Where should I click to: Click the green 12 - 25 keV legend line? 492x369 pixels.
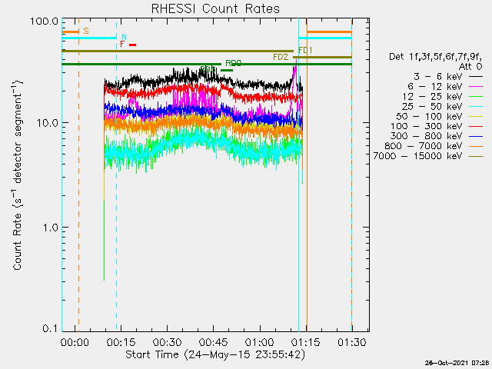coord(476,96)
